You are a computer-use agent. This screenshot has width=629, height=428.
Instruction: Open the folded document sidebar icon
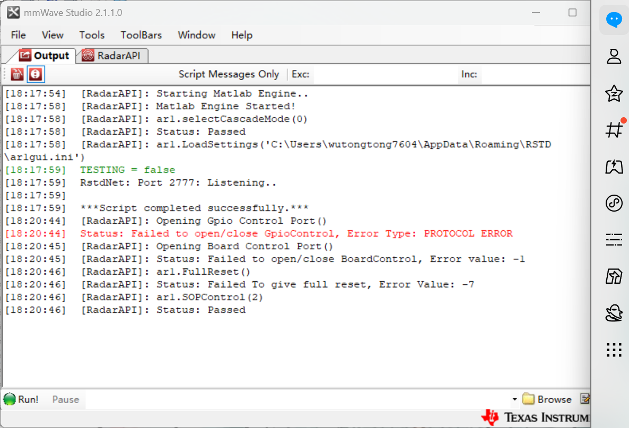tap(614, 276)
